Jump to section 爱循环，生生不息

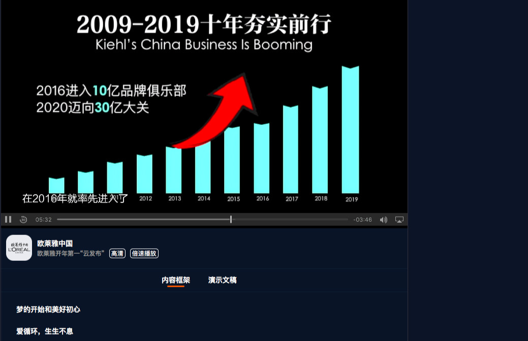click(x=45, y=331)
